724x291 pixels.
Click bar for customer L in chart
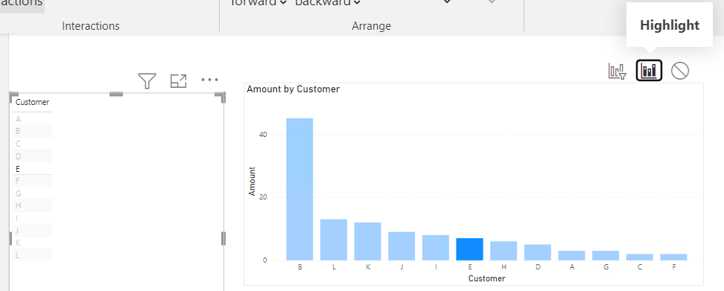(x=334, y=240)
